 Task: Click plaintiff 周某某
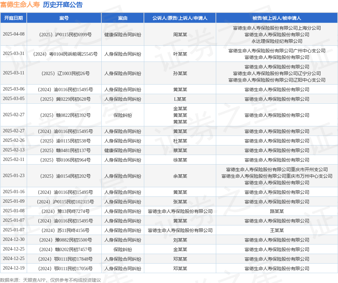(x=180, y=35)
